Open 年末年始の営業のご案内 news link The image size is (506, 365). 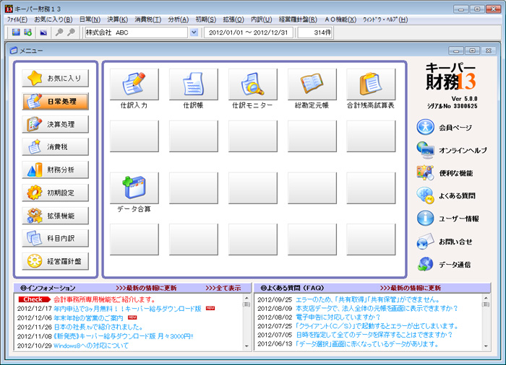[x=88, y=317]
